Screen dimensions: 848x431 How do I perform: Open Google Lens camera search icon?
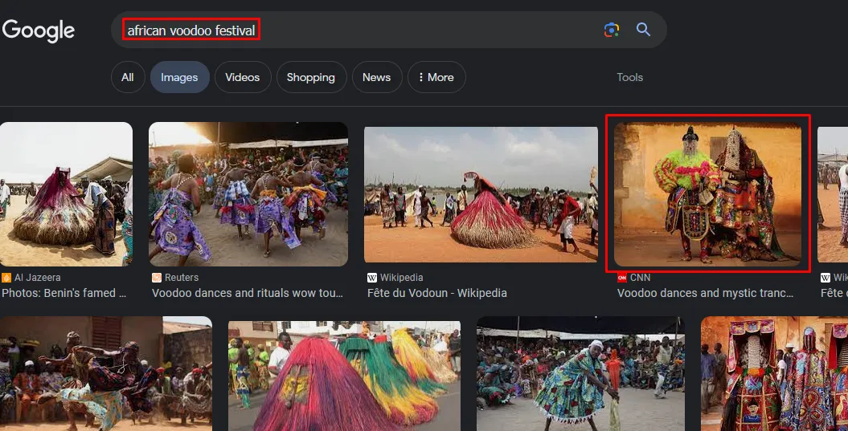[x=611, y=30]
